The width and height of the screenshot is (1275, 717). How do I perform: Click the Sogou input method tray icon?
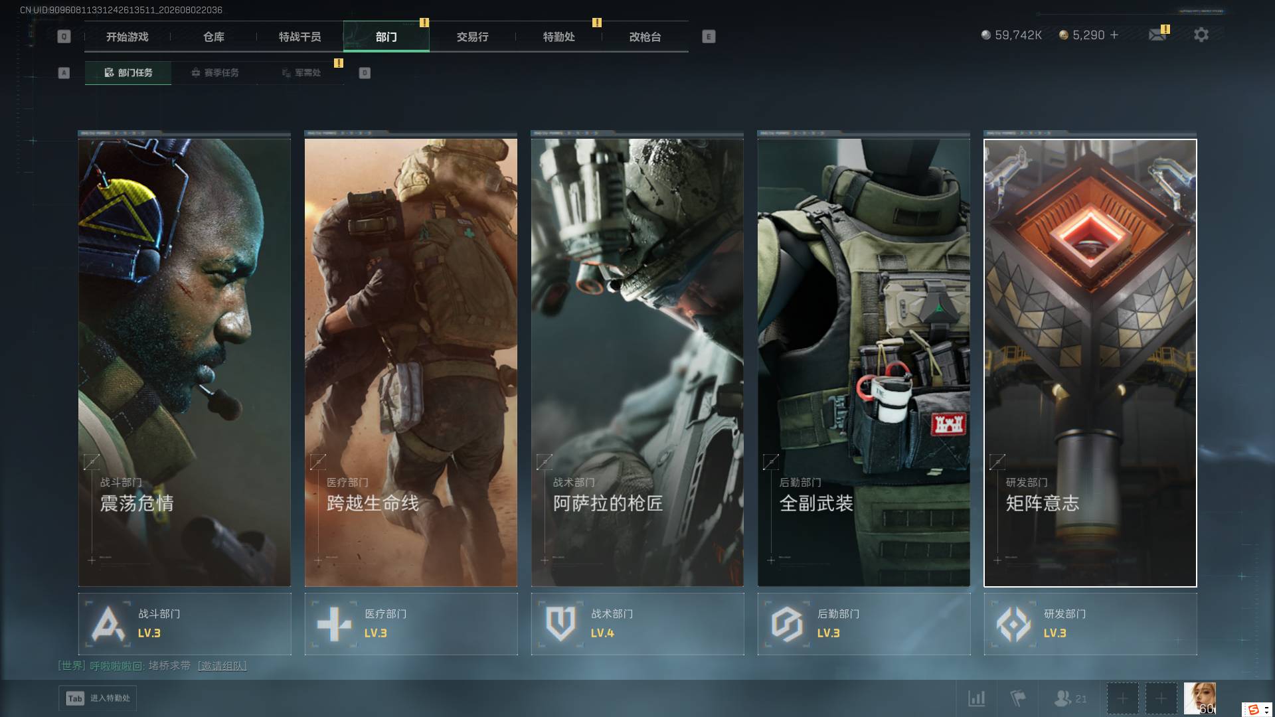pyautogui.click(x=1254, y=710)
